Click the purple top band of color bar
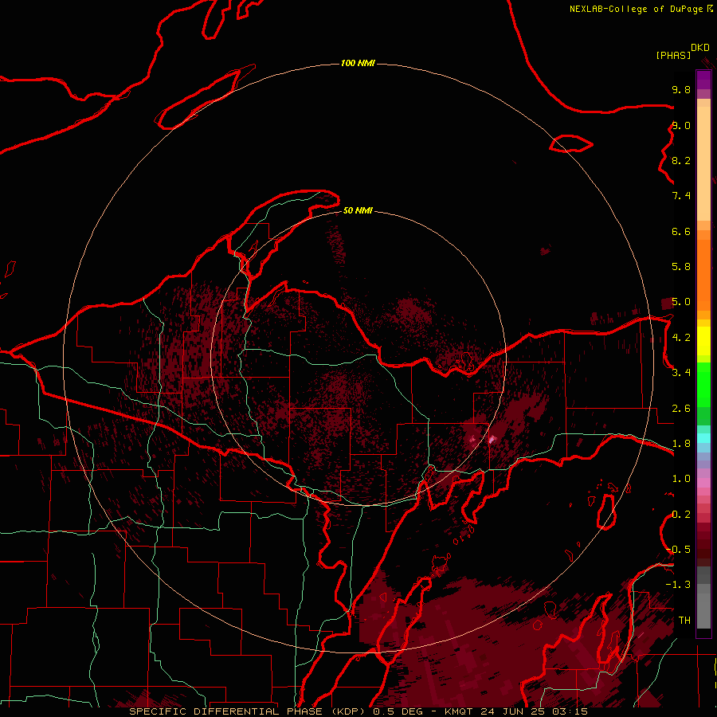The width and height of the screenshot is (717, 717). (703, 80)
